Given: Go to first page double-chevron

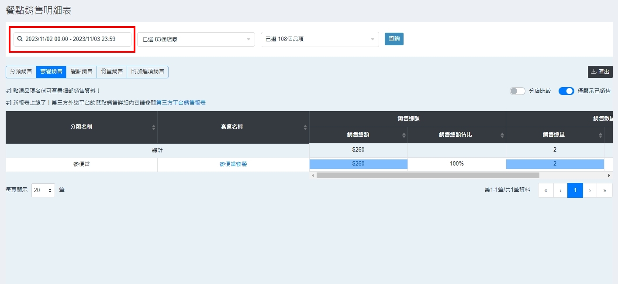Looking at the screenshot, I should tap(545, 190).
